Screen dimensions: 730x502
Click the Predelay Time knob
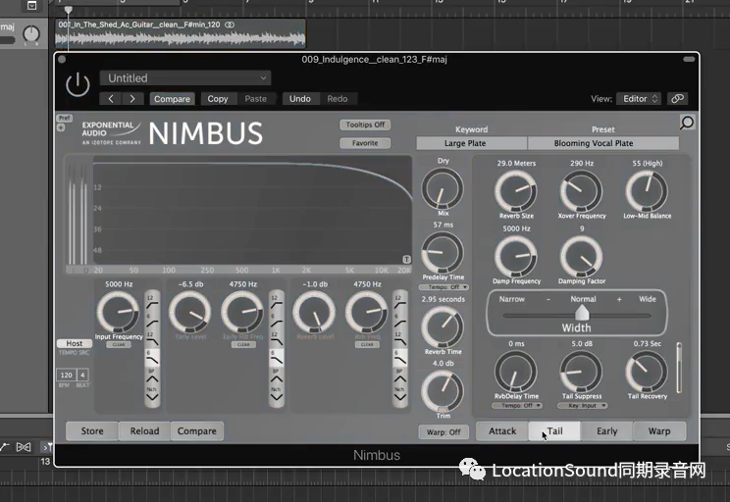[x=443, y=253]
